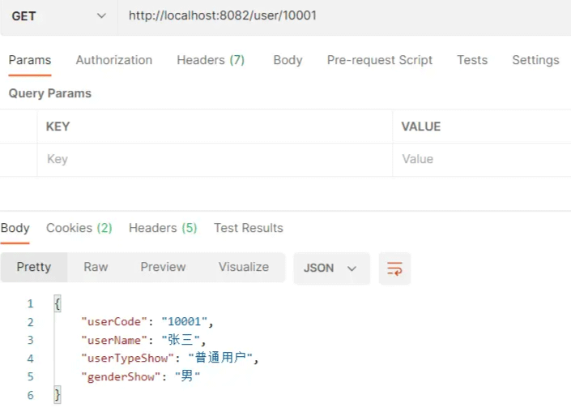The width and height of the screenshot is (571, 408).
Task: Open the response Headers (5) tab
Action: (163, 228)
